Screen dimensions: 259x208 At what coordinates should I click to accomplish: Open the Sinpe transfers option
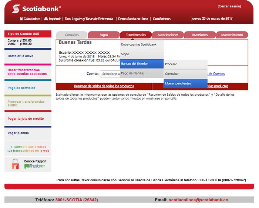pyautogui.click(x=142, y=54)
